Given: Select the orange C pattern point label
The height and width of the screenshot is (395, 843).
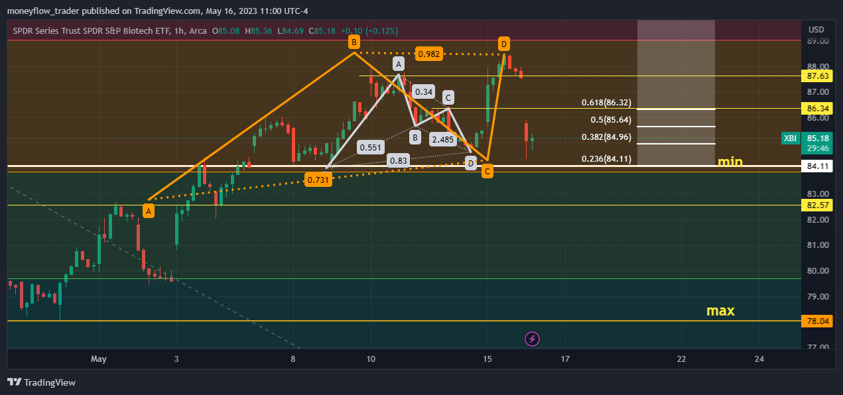Looking at the screenshot, I should click(487, 172).
